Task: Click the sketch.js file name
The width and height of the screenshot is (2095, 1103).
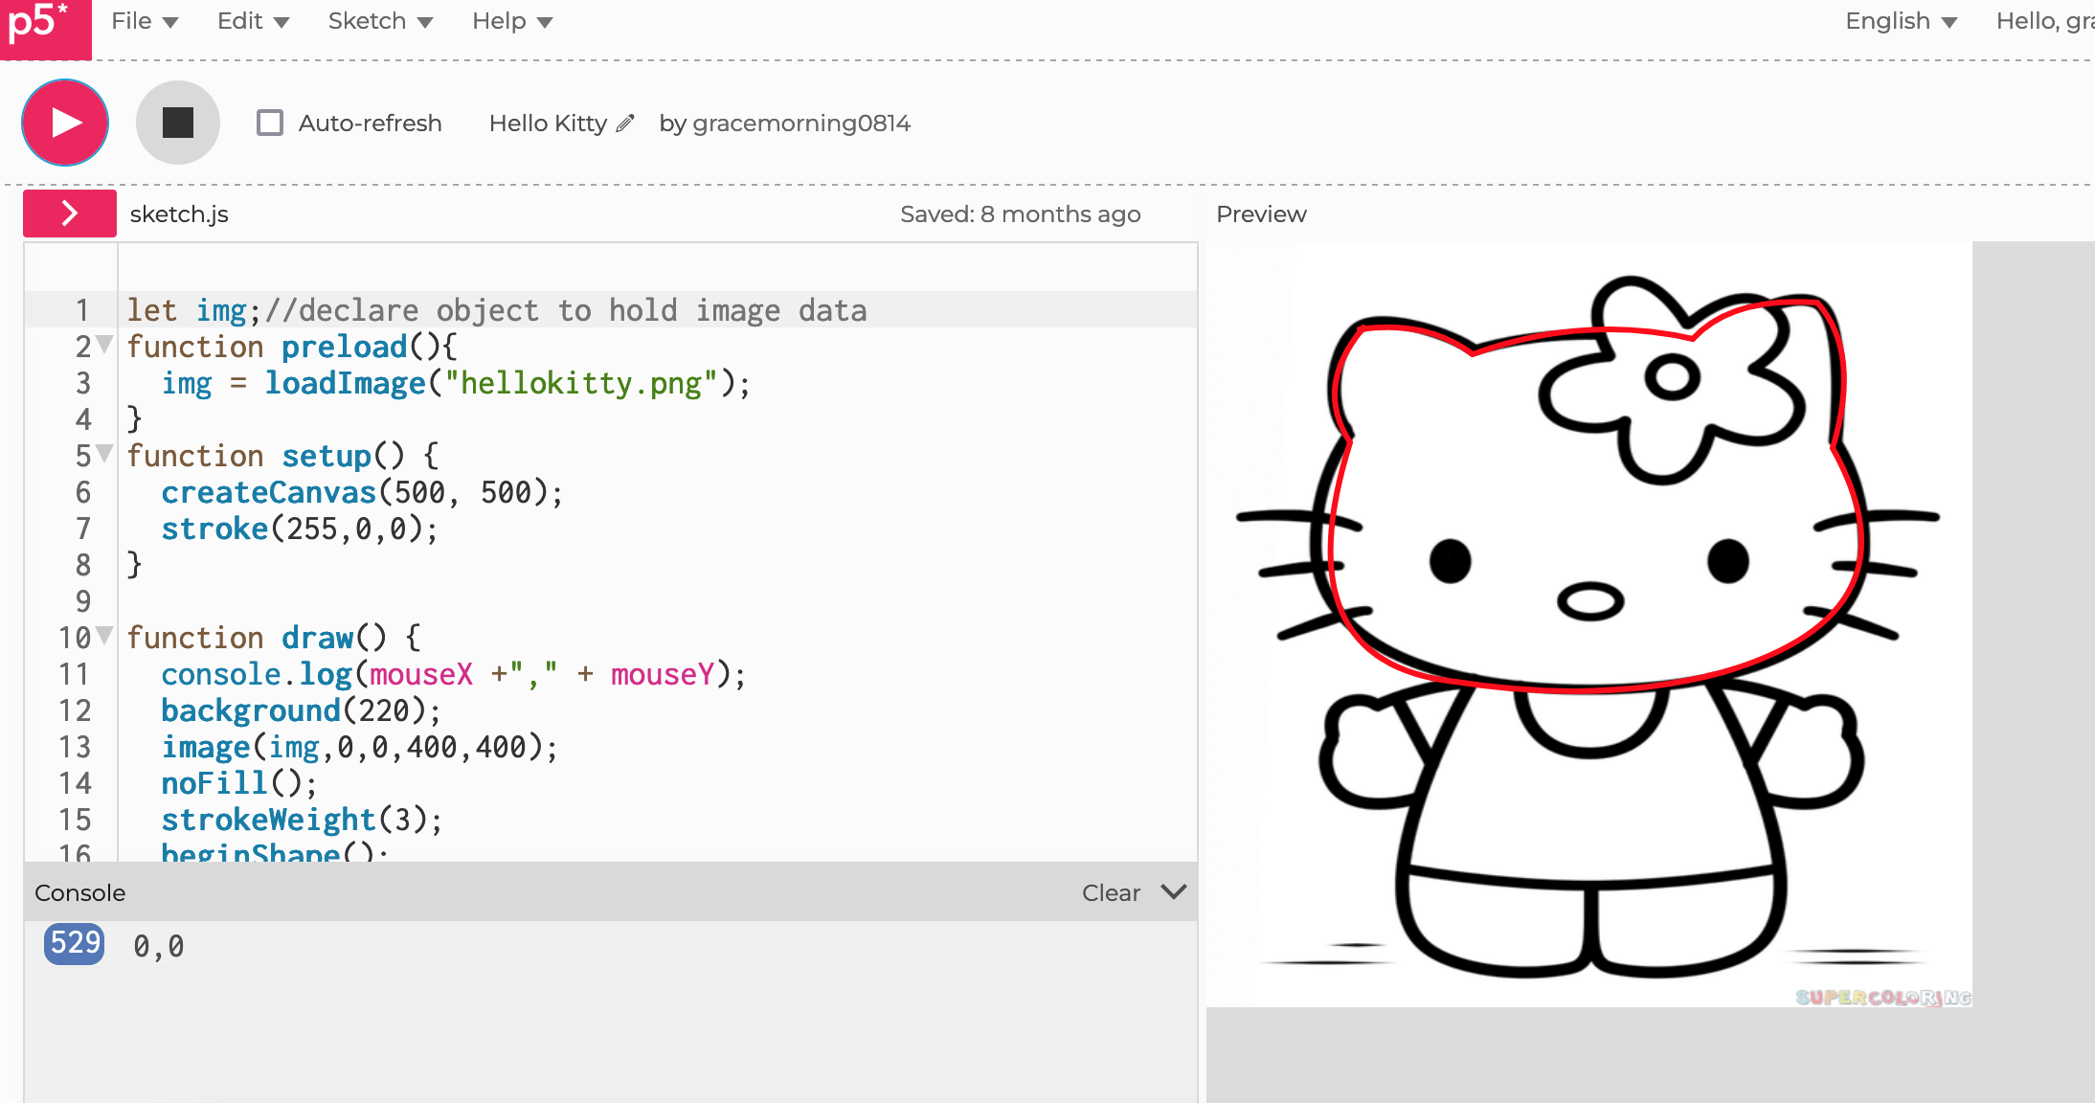Action: 179,214
